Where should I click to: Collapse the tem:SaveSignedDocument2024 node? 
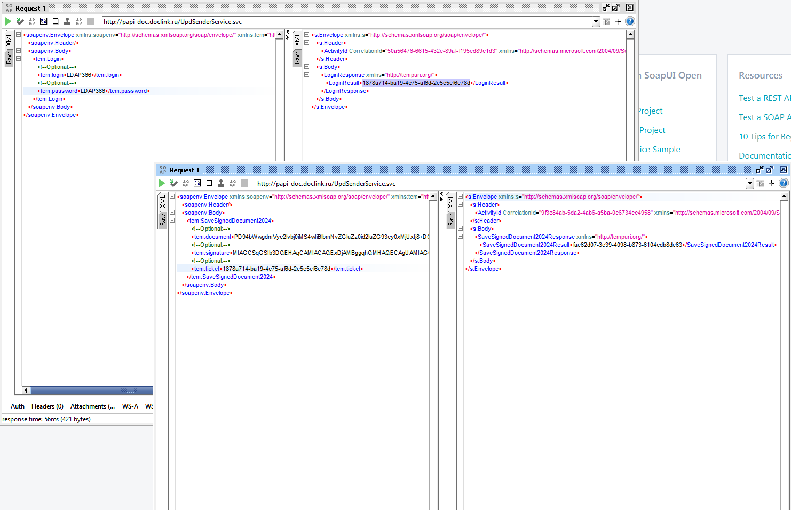[172, 221]
